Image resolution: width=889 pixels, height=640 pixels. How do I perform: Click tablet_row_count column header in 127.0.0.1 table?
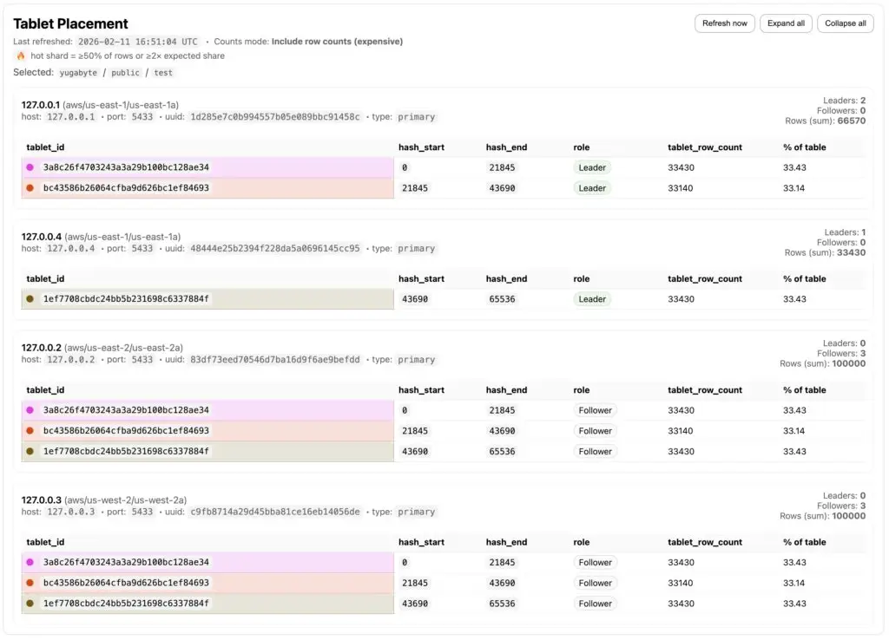pyautogui.click(x=704, y=147)
